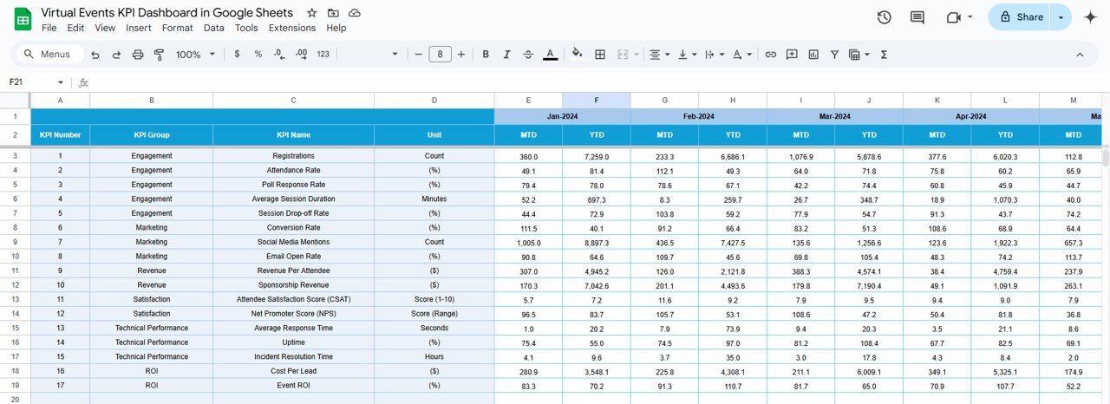Select row 9 header

pyautogui.click(x=15, y=242)
